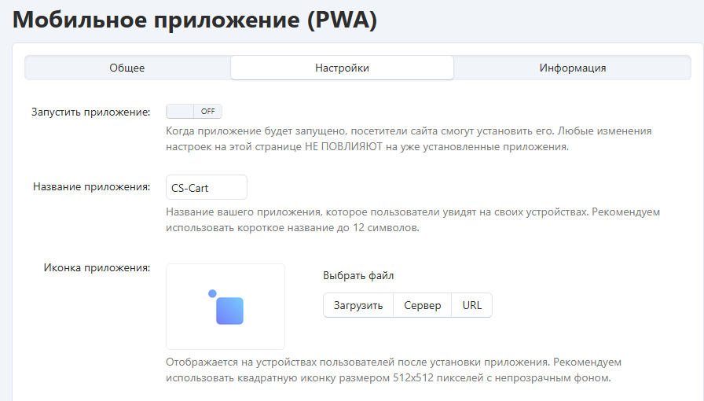Viewport: 704px width, 401px height.
Task: Switch to the Общее tab
Action: click(127, 68)
